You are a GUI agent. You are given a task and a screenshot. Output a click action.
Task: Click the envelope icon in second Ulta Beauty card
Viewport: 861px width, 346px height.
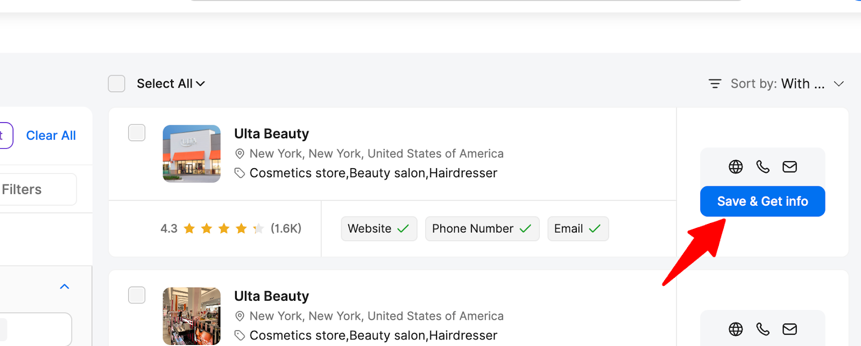(789, 329)
